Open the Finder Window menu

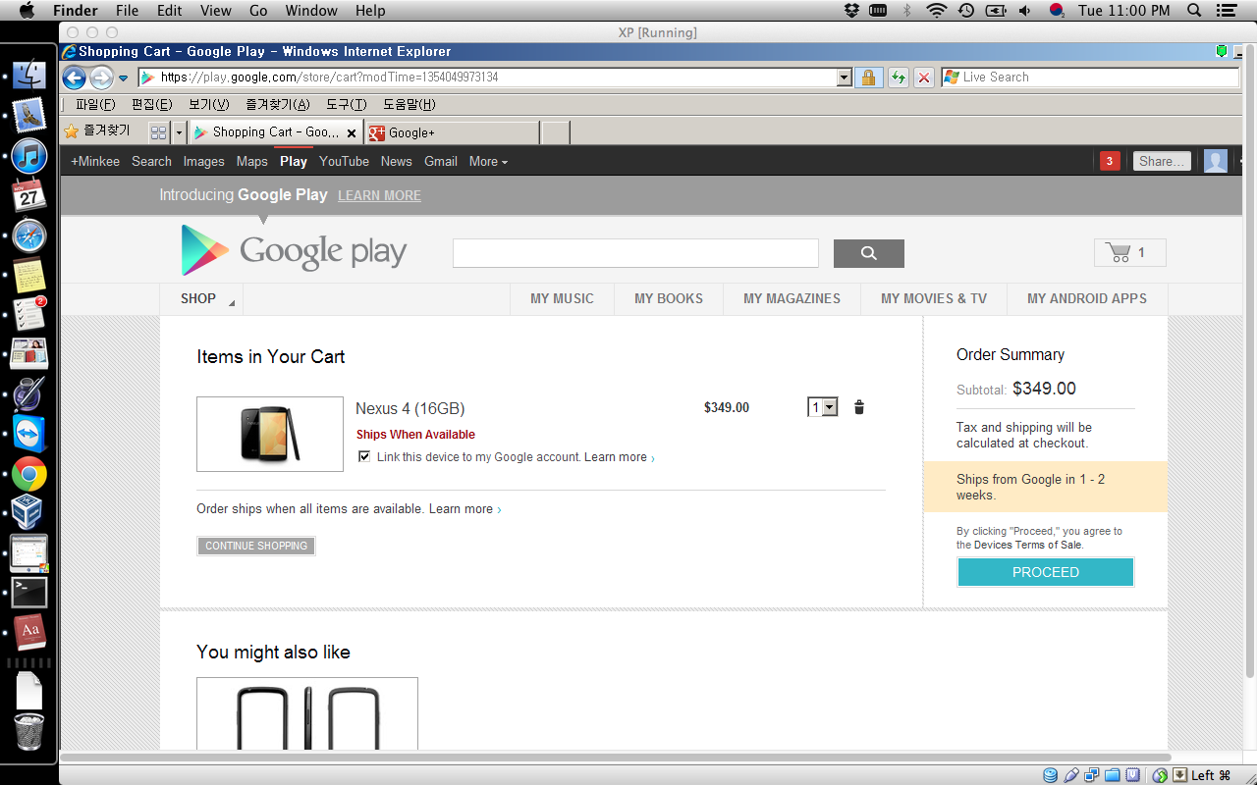click(x=310, y=11)
